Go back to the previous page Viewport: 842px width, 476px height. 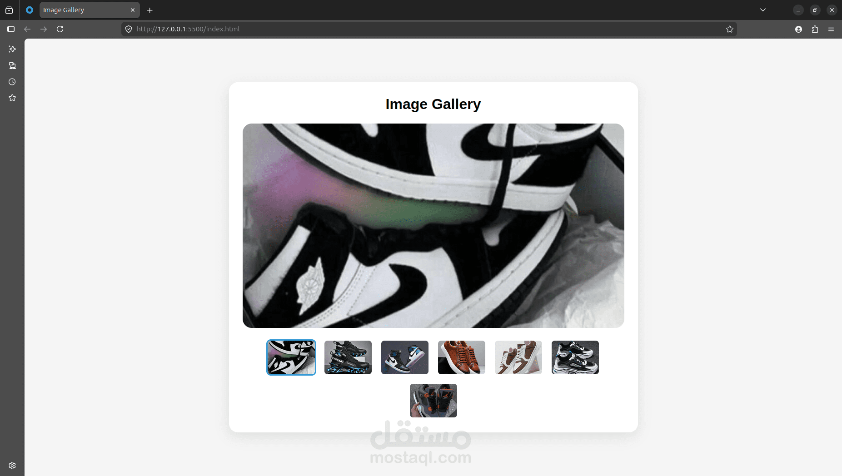(27, 29)
